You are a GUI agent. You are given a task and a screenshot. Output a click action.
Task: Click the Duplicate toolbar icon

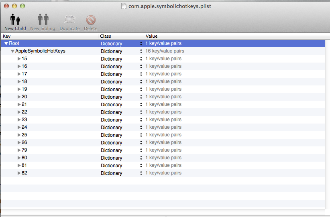(70, 20)
